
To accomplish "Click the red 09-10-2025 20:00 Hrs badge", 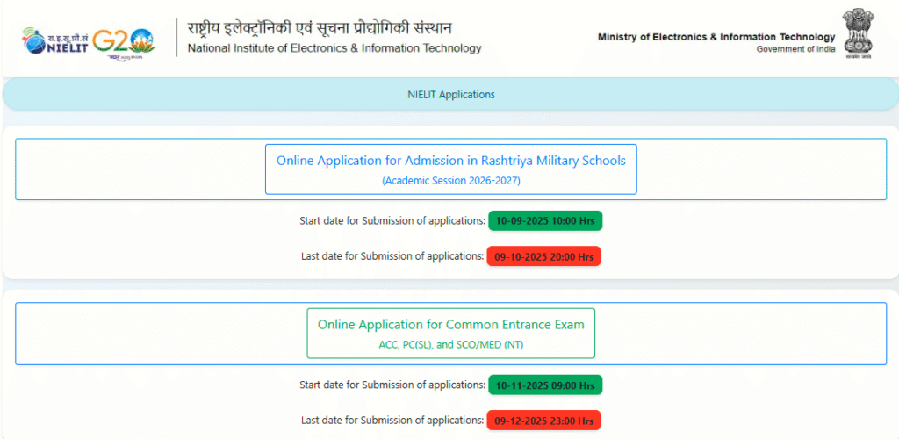I will click(x=543, y=256).
